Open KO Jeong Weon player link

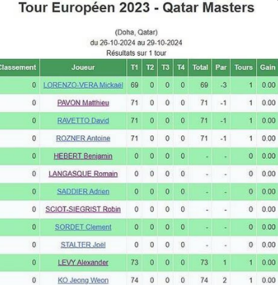coord(83,280)
